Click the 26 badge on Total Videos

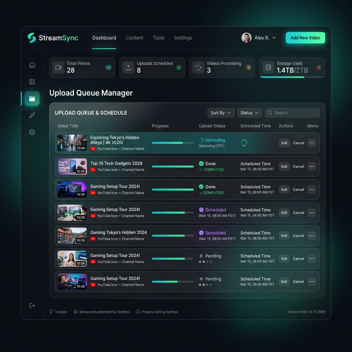(x=108, y=67)
